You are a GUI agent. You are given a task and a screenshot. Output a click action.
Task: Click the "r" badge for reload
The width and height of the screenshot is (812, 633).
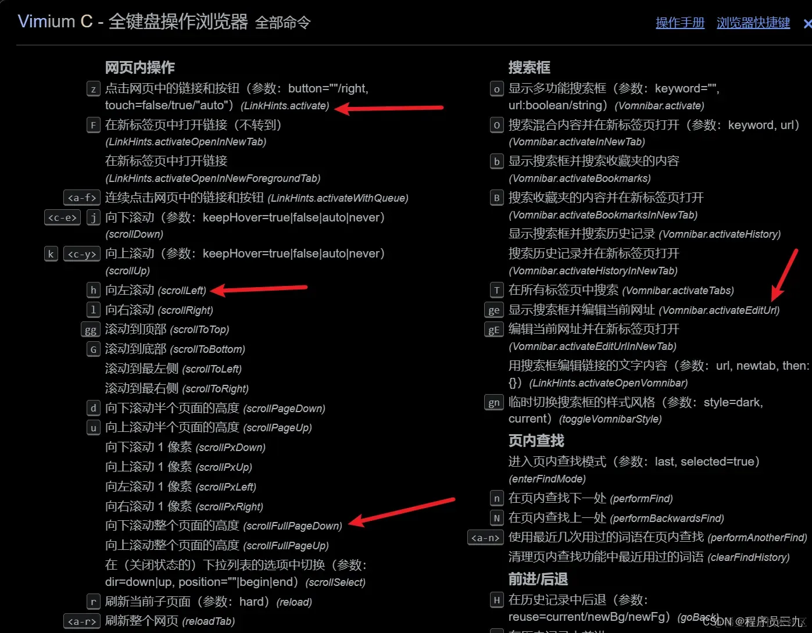coord(93,602)
